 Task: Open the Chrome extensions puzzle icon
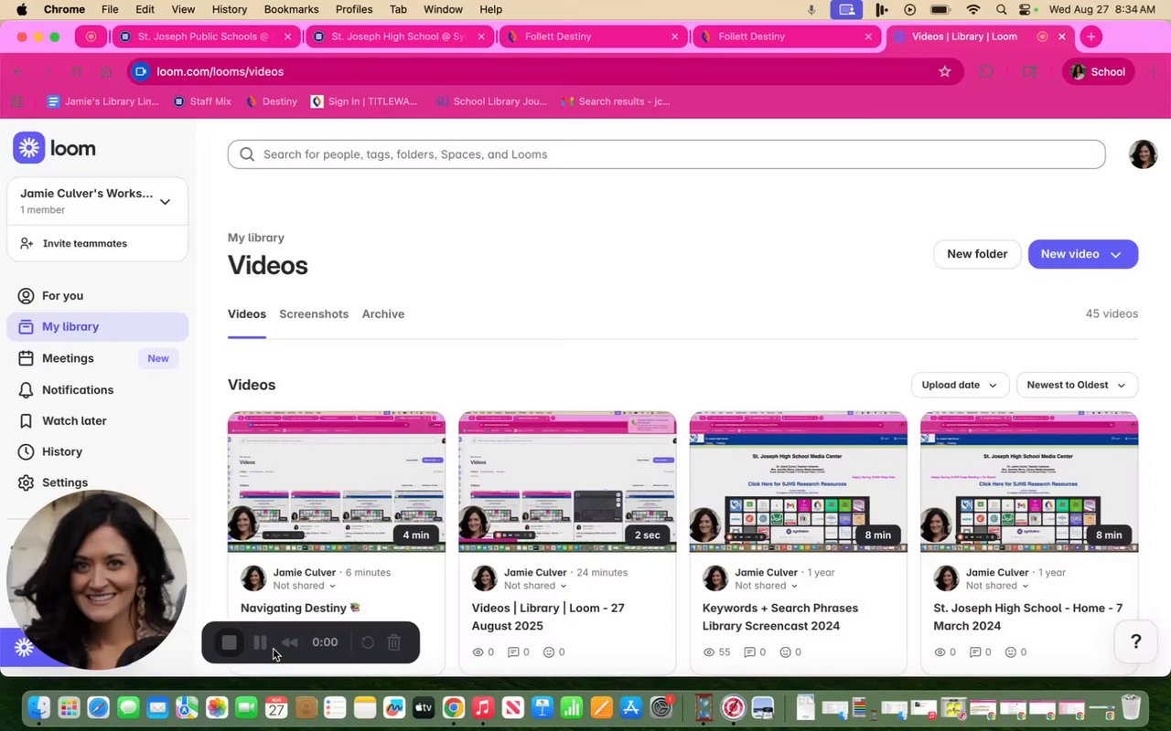click(x=986, y=71)
